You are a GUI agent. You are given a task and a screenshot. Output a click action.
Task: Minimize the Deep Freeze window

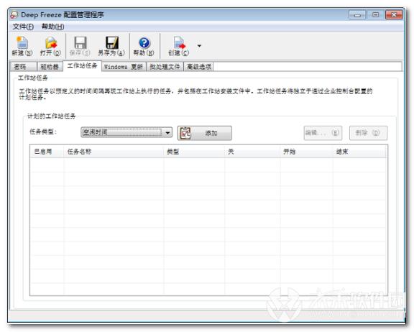pos(357,15)
